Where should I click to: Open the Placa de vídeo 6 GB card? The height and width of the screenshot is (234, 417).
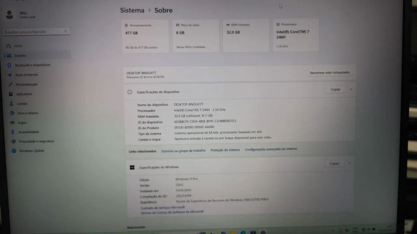pyautogui.click(x=196, y=36)
